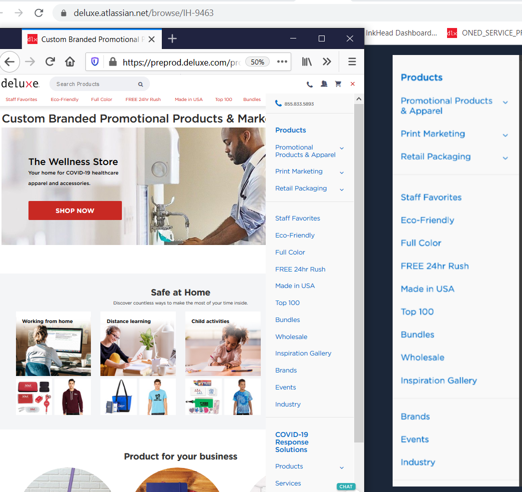Click the account user icon on the Deluxe header
The image size is (522, 492).
[x=324, y=84]
